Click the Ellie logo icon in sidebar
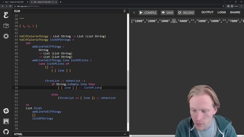The height and width of the screenshot is (137, 244). pos(6,15)
